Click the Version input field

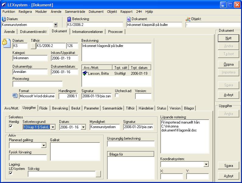coord(143,96)
